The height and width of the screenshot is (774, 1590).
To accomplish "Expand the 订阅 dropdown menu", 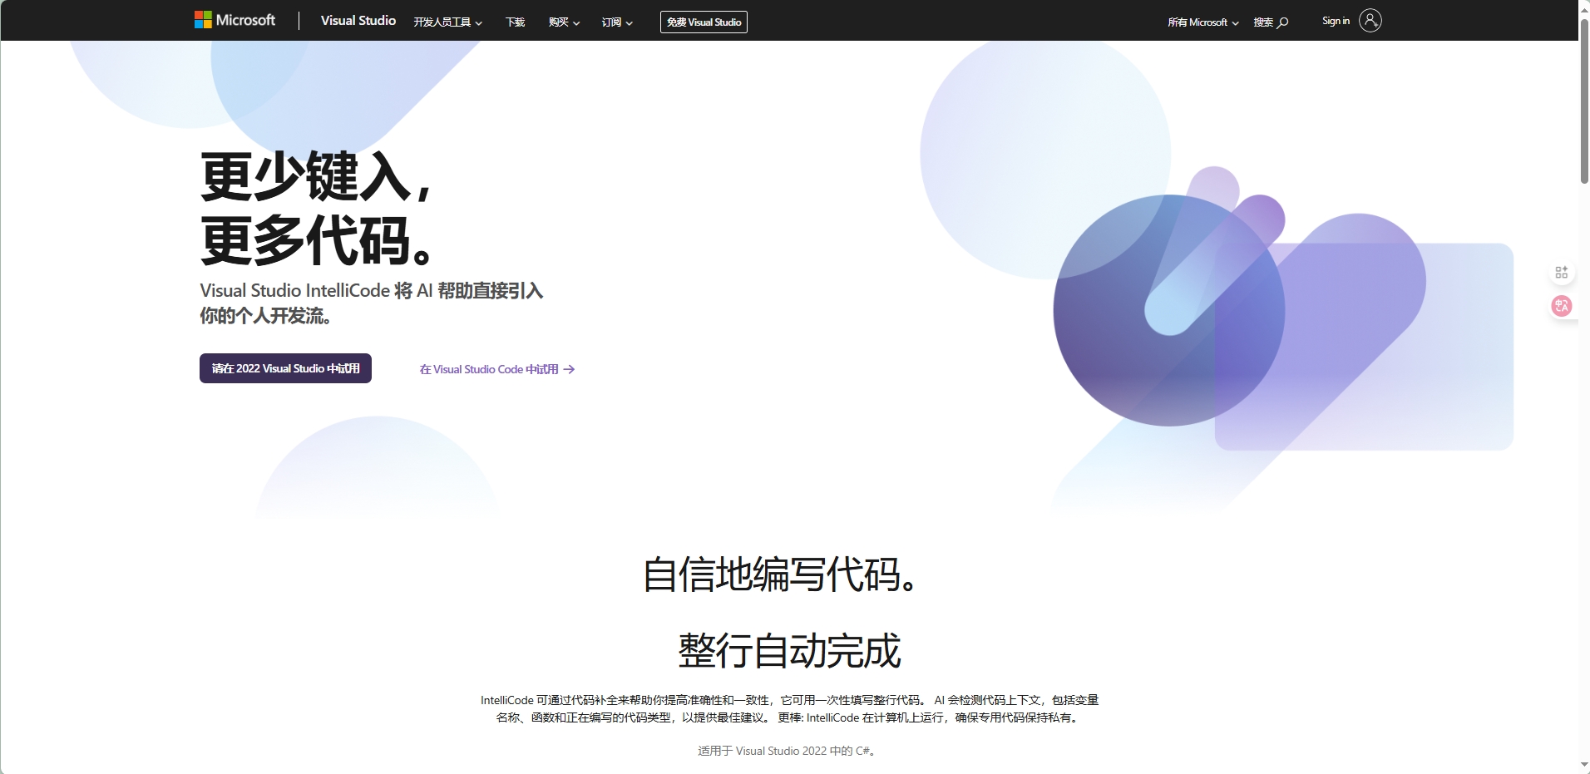I will [617, 22].
